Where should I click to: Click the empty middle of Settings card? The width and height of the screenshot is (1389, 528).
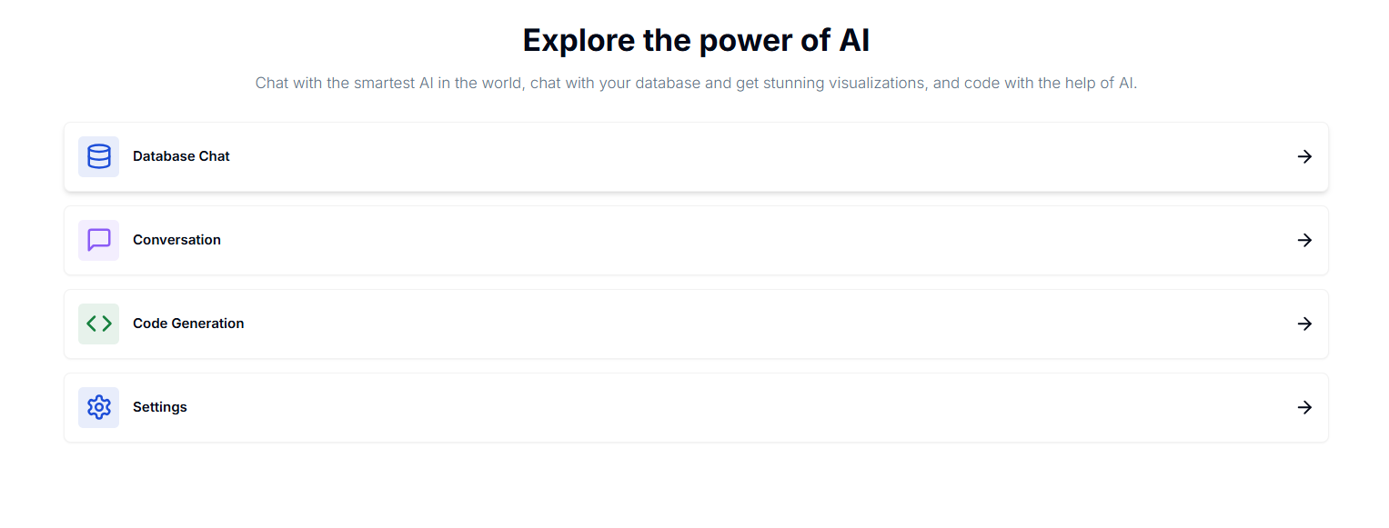tap(696, 407)
